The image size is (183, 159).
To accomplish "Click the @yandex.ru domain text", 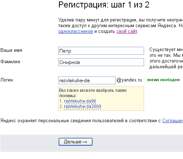I will click(129, 80).
